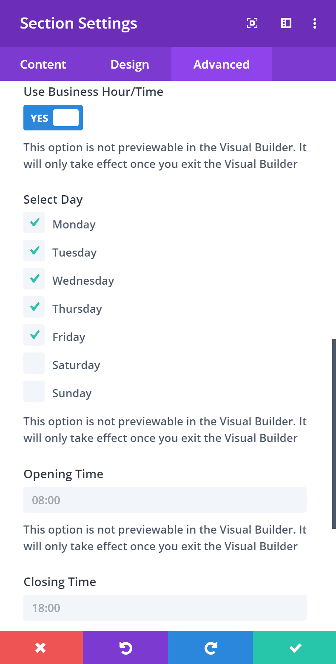
Task: Check the Saturday checkbox
Action: pos(34,363)
